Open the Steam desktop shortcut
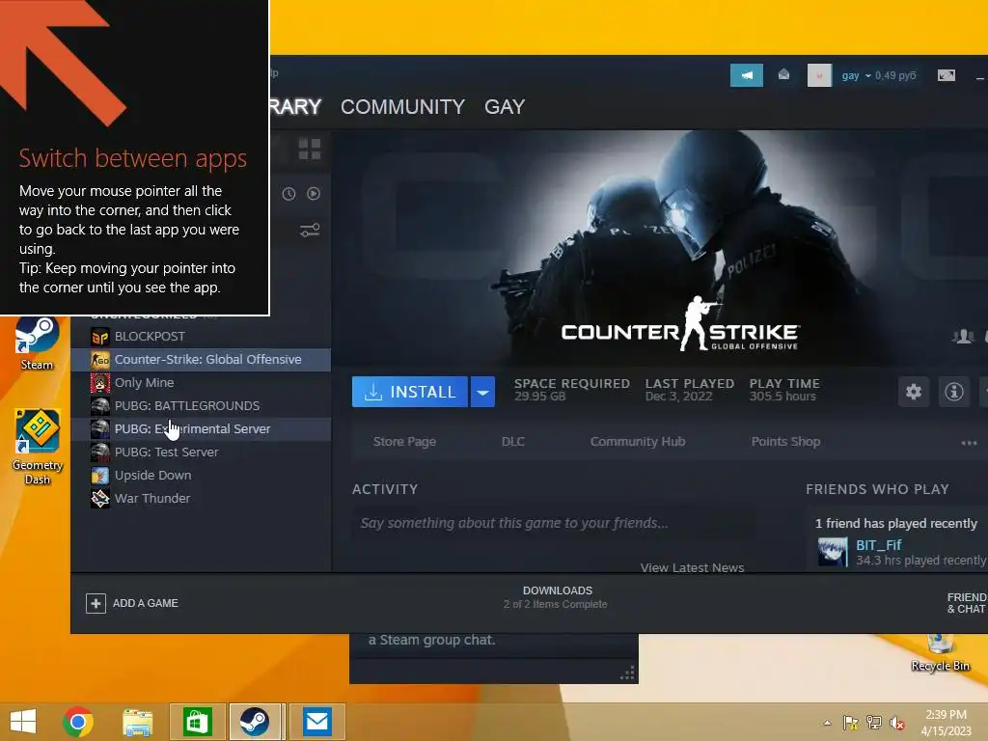988x741 pixels. point(37,344)
